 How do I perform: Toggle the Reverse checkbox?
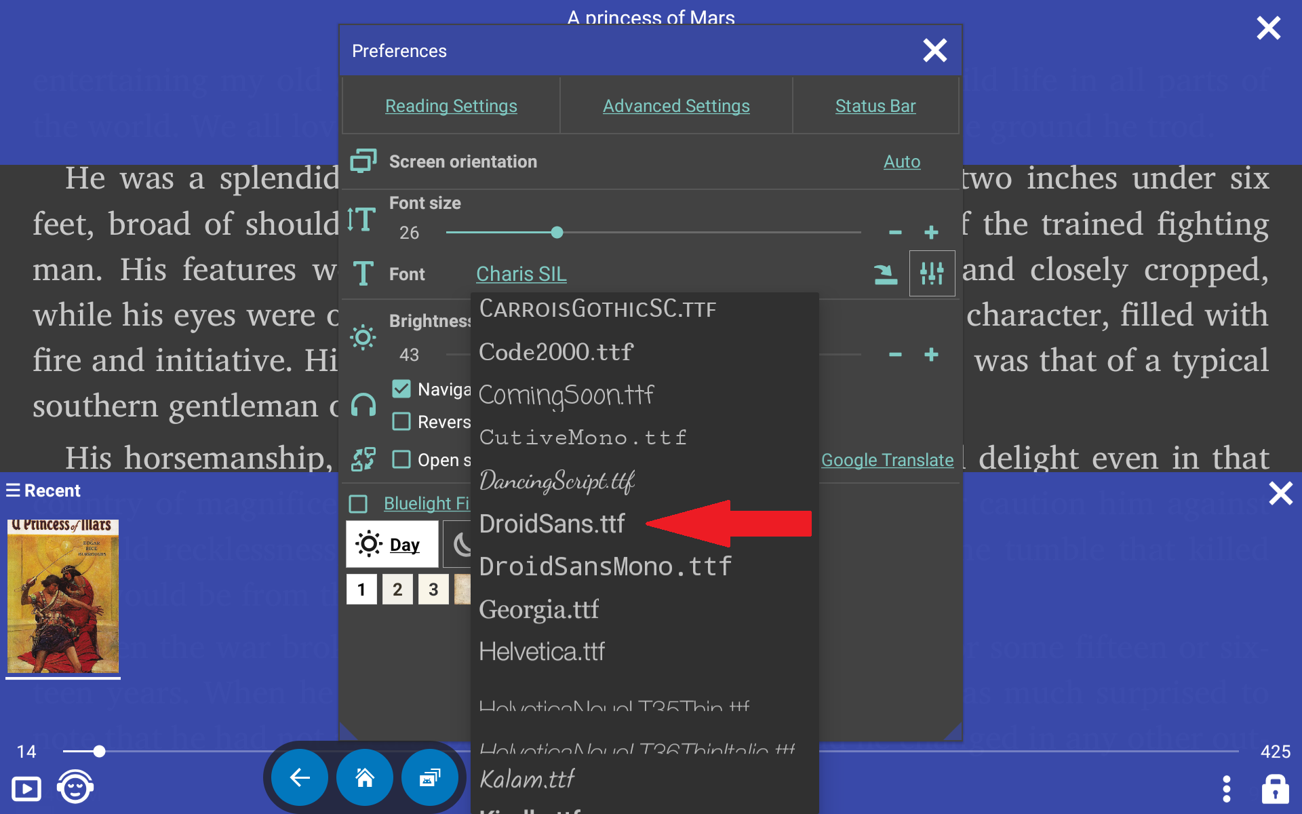401,421
